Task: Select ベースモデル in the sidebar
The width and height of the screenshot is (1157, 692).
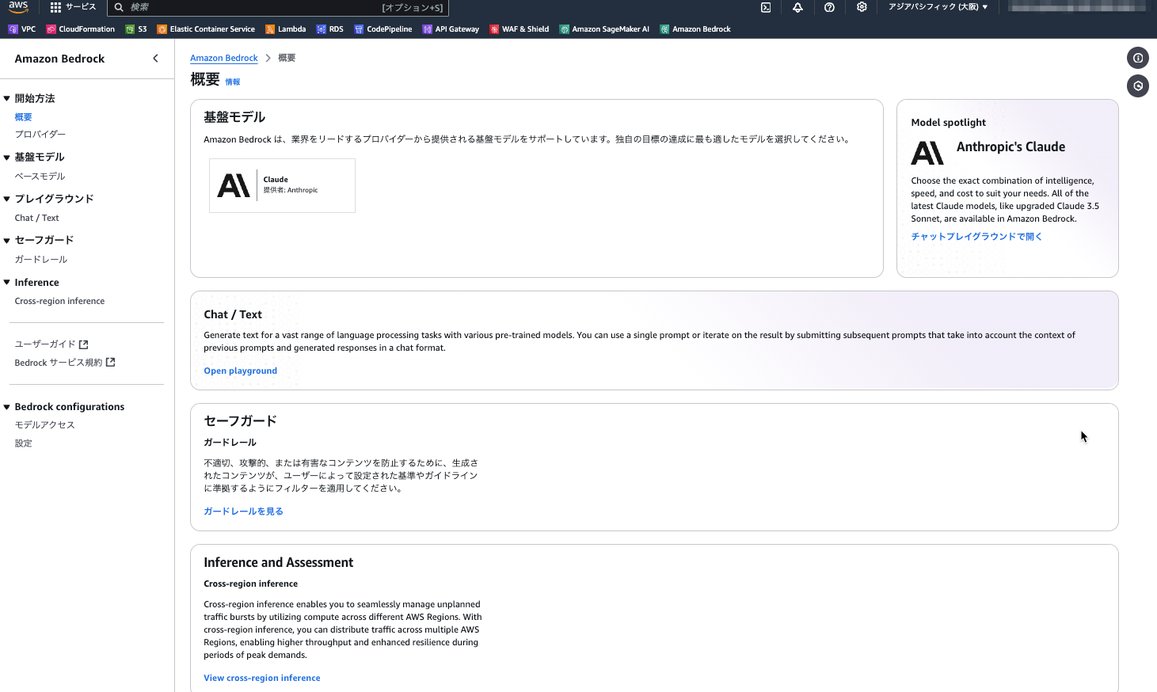Action: [40, 177]
